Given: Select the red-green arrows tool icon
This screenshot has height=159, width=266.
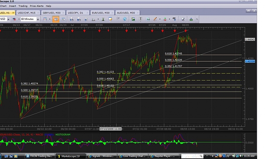Looking at the screenshot, I should 165,19.
